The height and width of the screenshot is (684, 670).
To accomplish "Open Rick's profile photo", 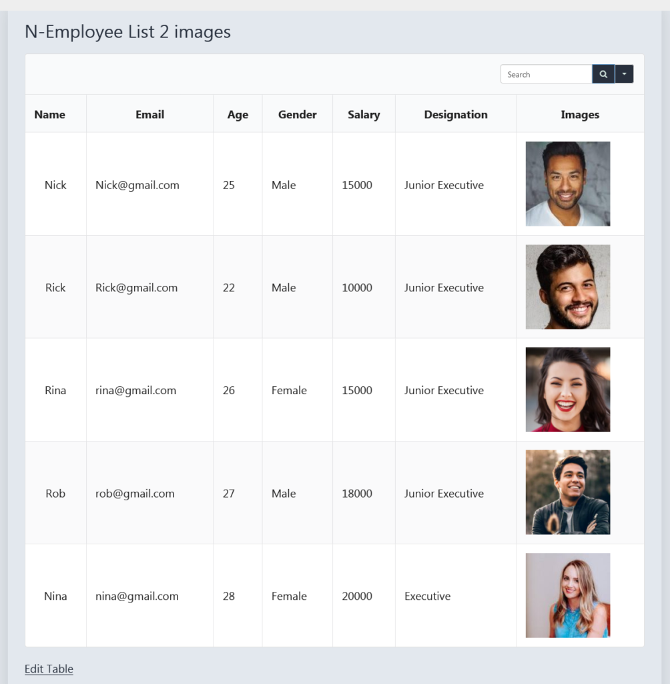I will (x=567, y=287).
